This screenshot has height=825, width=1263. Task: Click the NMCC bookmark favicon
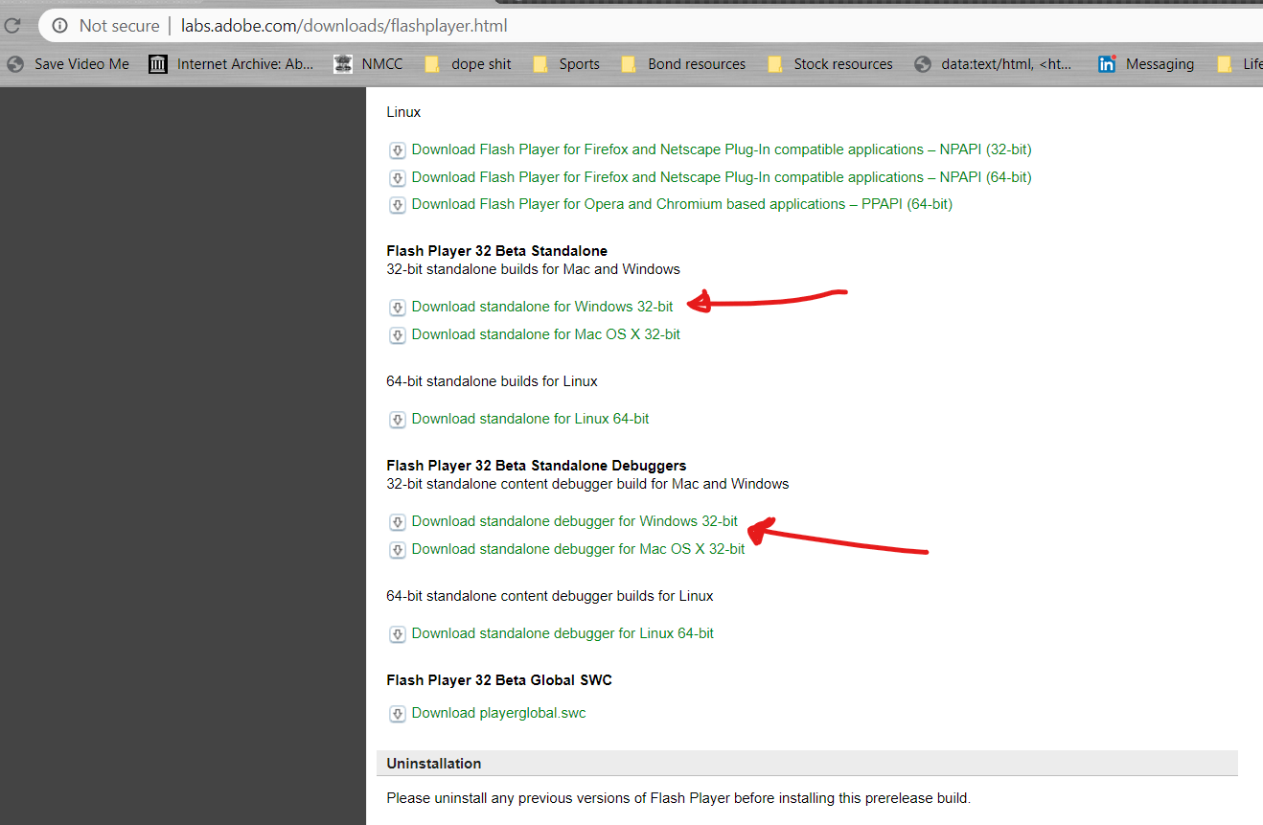tap(343, 64)
